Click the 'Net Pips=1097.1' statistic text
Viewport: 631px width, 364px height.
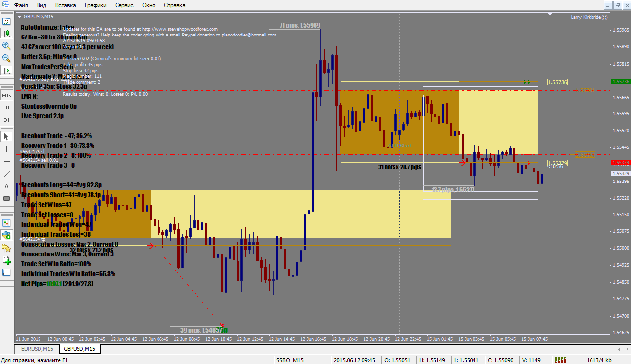pyautogui.click(x=41, y=284)
